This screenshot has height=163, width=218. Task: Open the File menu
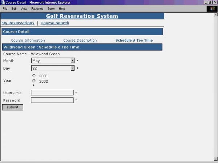click(x=5, y=9)
